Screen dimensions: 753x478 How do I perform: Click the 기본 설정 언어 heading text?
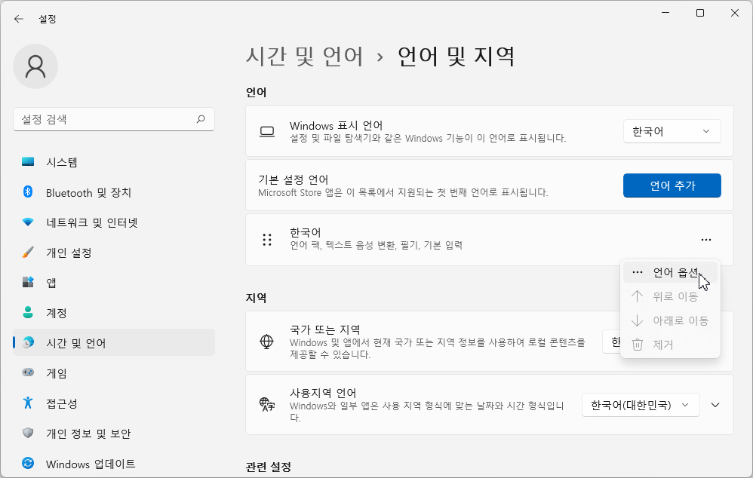[293, 179]
